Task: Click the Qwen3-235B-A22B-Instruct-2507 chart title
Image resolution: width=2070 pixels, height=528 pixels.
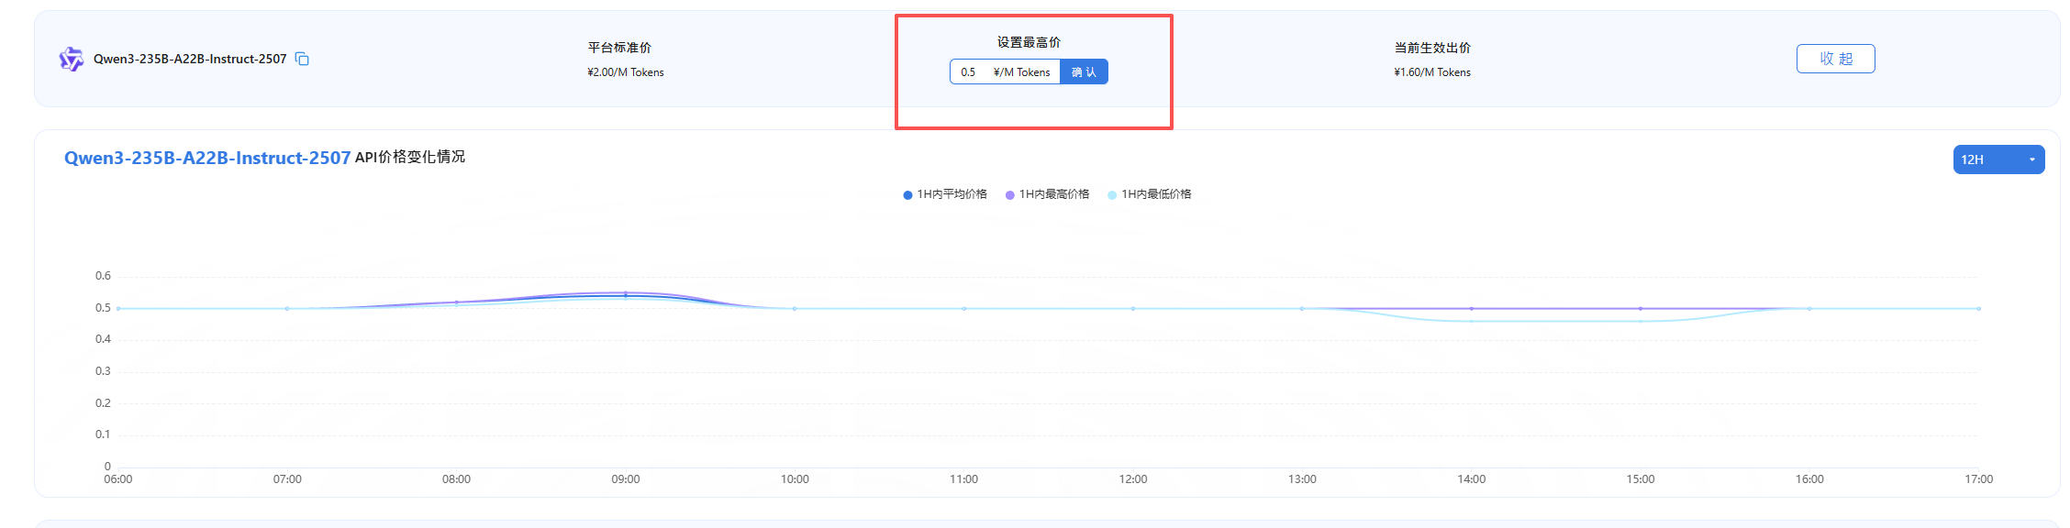Action: [207, 158]
